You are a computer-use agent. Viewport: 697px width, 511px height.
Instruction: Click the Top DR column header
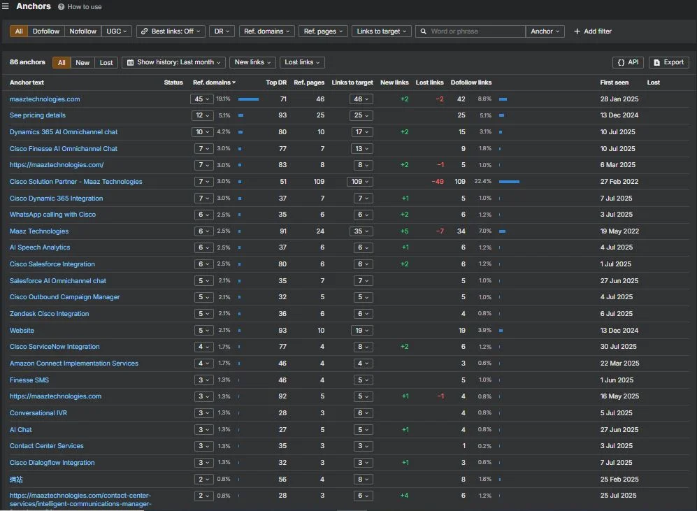coord(276,82)
